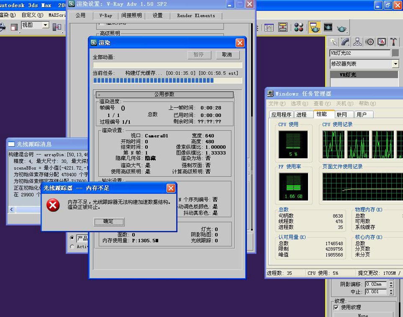Select the 产品 render mode radio button

[72, 238]
